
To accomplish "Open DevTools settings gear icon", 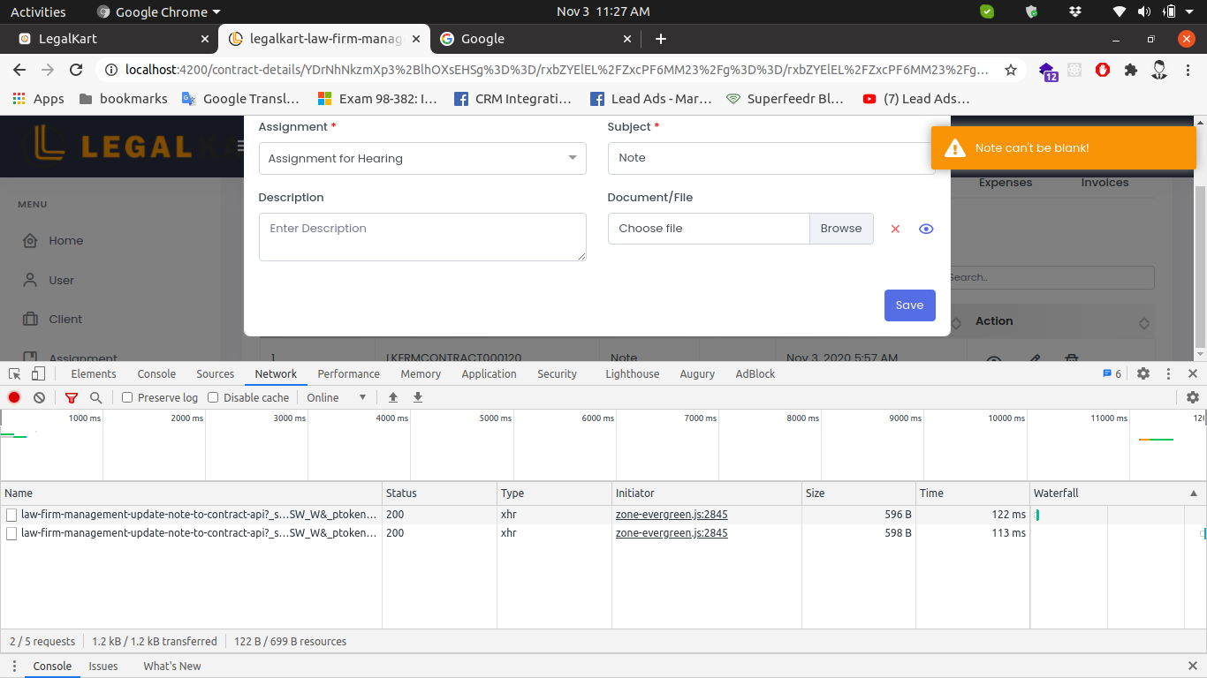I will click(x=1143, y=374).
